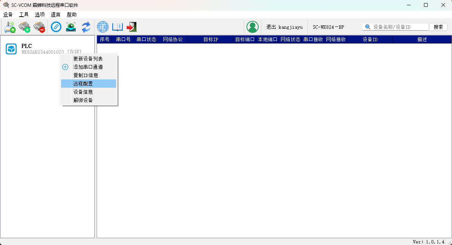
Task: Click the 目标IP column header
Action: coord(211,39)
